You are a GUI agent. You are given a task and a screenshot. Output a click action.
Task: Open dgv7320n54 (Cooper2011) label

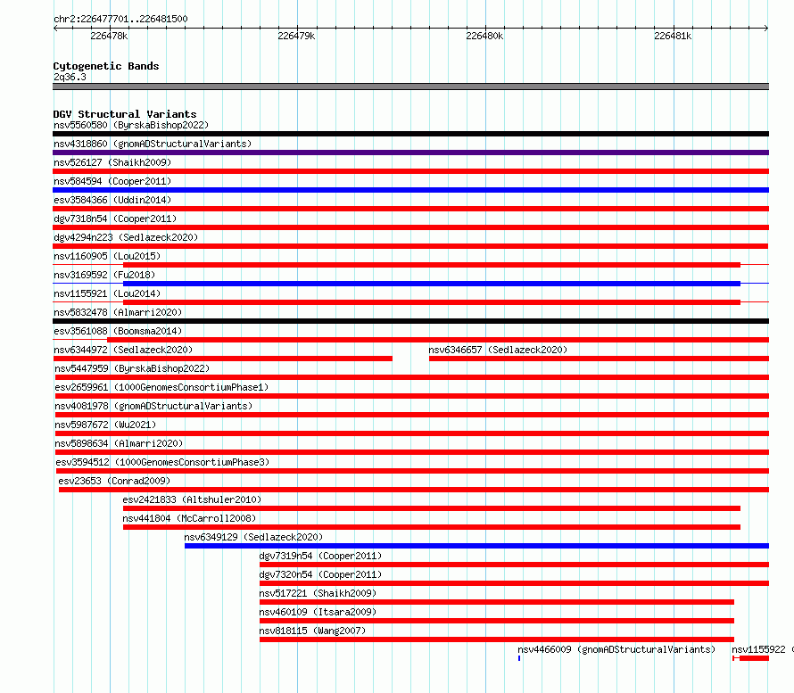tap(320, 574)
